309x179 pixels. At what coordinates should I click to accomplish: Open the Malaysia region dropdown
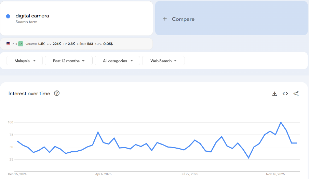point(25,61)
